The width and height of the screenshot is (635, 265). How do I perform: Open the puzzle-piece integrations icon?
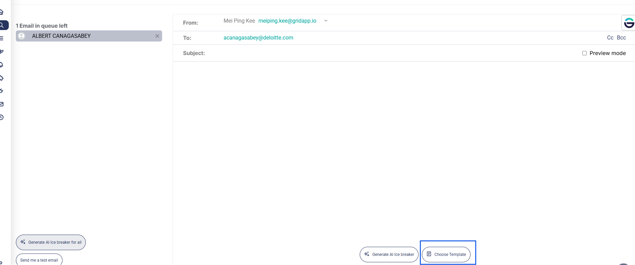click(2, 78)
